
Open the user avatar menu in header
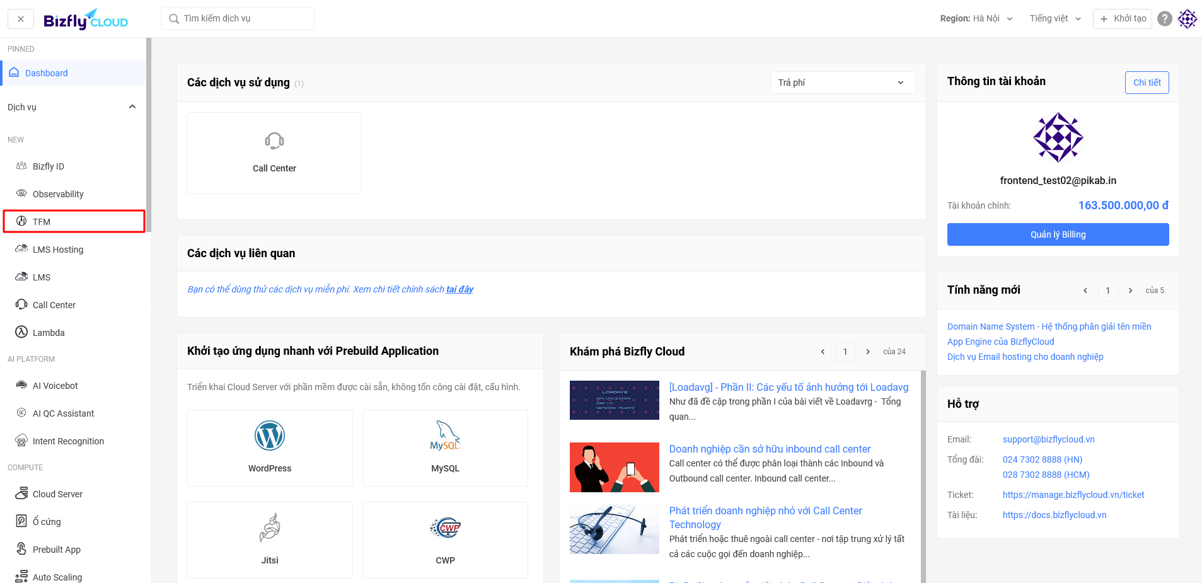[1188, 19]
